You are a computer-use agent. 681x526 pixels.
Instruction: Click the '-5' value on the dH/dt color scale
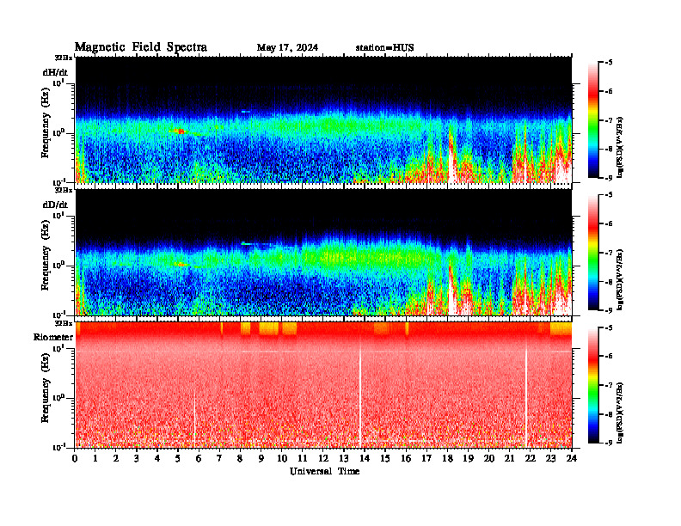click(x=610, y=63)
